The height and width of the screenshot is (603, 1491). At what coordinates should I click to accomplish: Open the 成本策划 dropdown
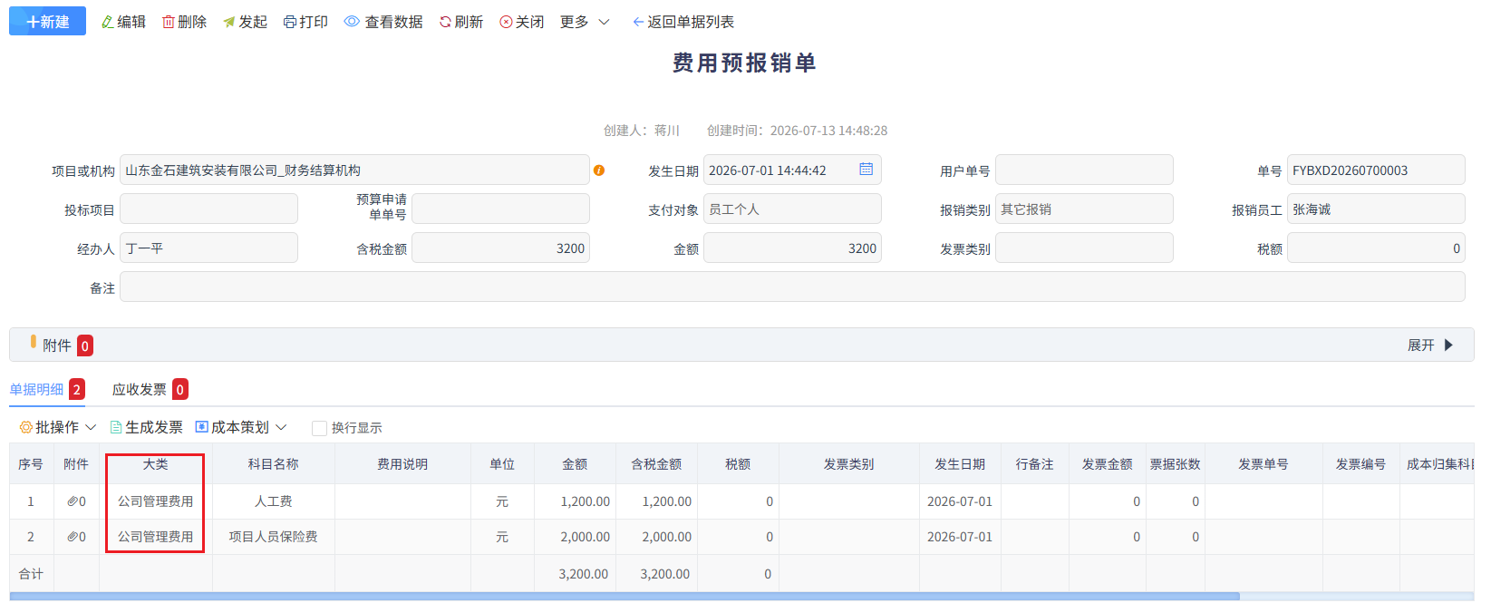(241, 427)
